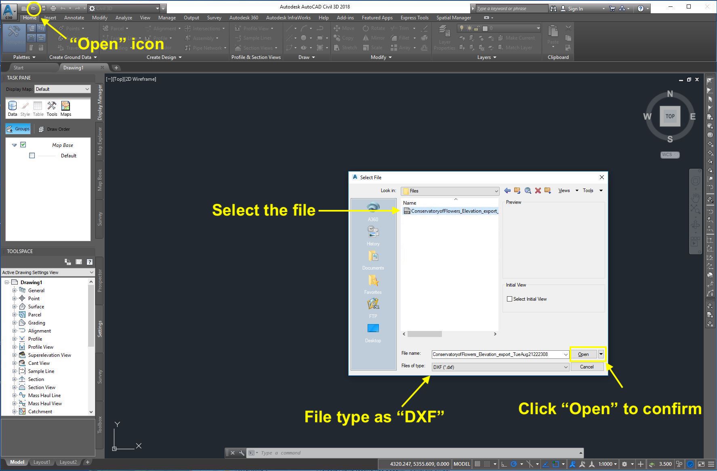Switch to the Layout1 tab
Screen dimensions: 717x471
click(42, 462)
